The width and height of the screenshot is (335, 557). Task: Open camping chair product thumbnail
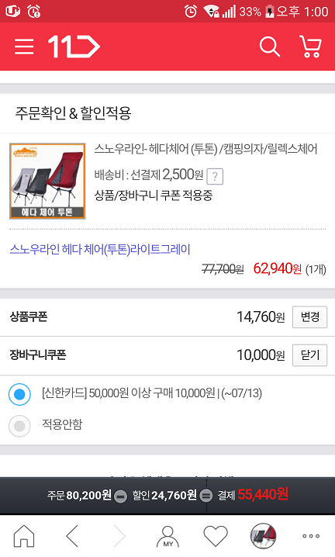47,181
